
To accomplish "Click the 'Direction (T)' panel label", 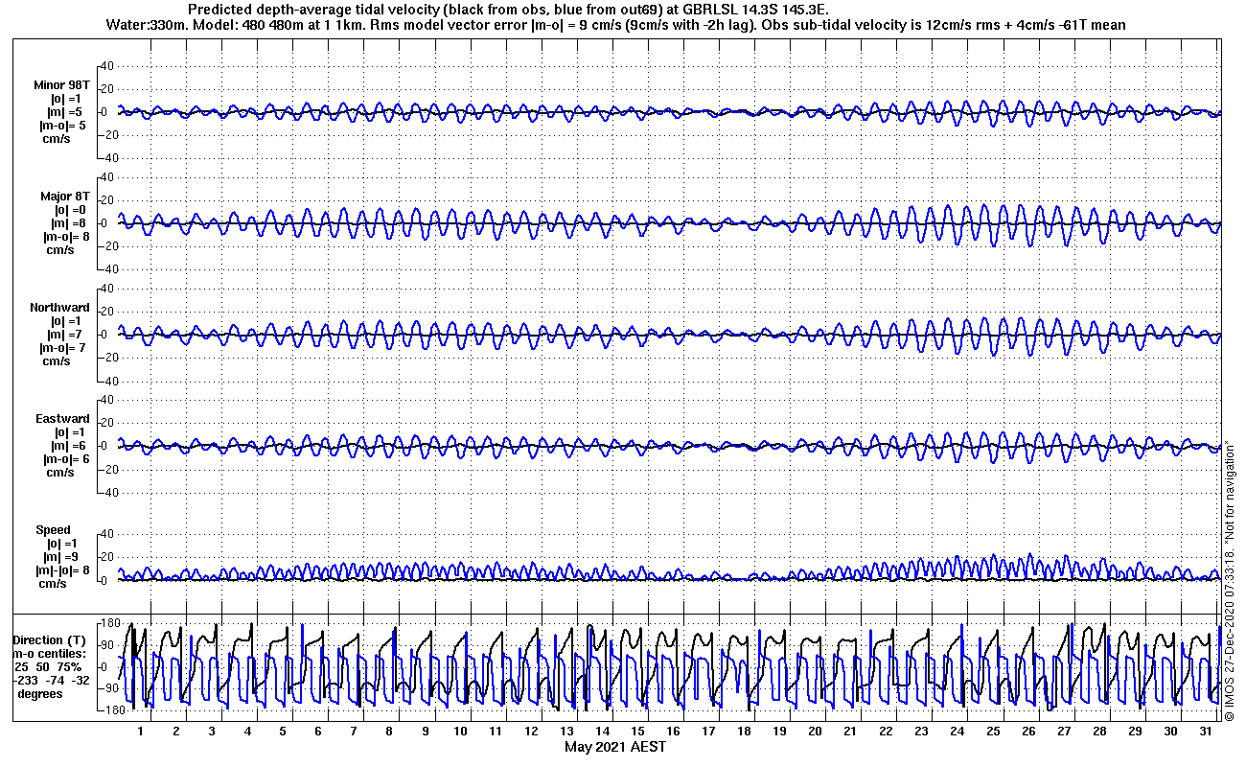I will click(x=49, y=639).
